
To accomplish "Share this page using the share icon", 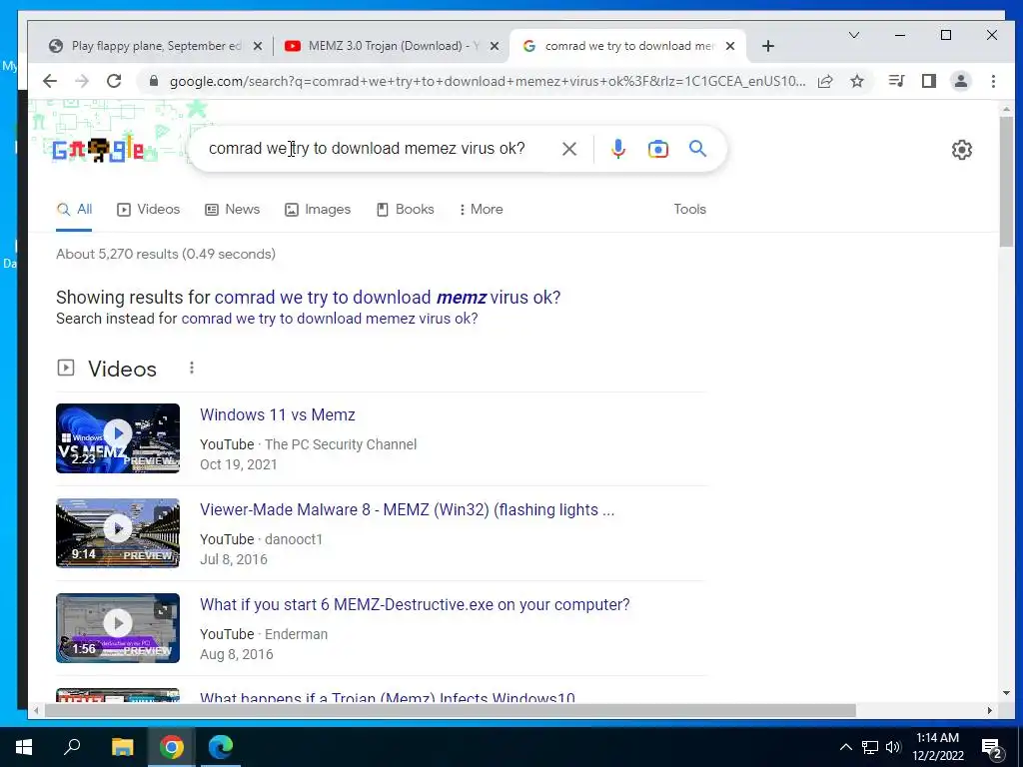I will tap(825, 81).
